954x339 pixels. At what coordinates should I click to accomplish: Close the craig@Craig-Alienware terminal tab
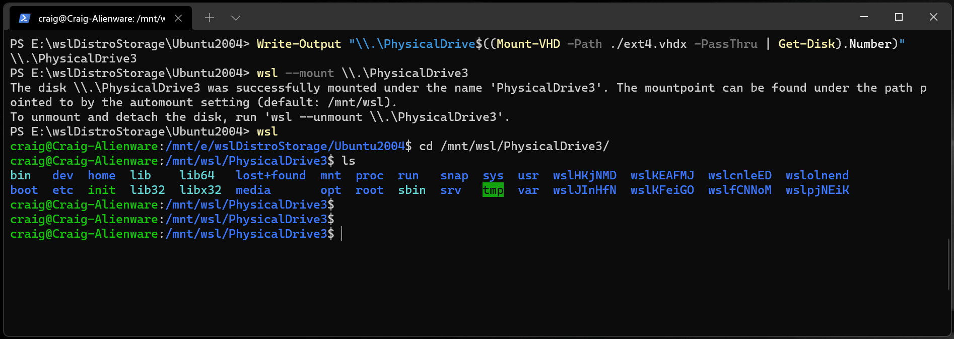[x=178, y=18]
